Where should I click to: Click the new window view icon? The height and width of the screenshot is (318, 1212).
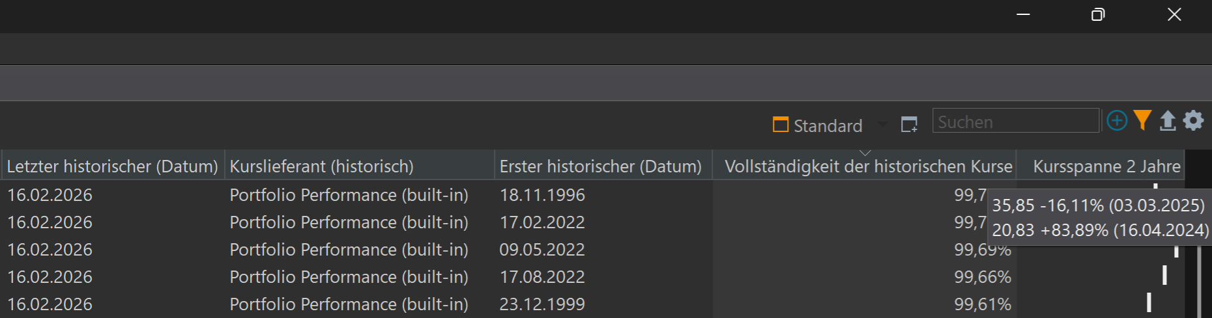click(x=909, y=124)
